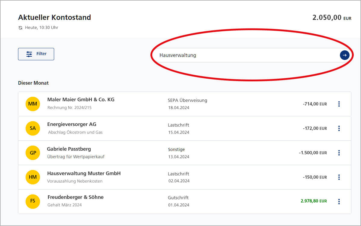
Task: Select the HM avatar of Hausverwaltung Muster
Action: 33,177
